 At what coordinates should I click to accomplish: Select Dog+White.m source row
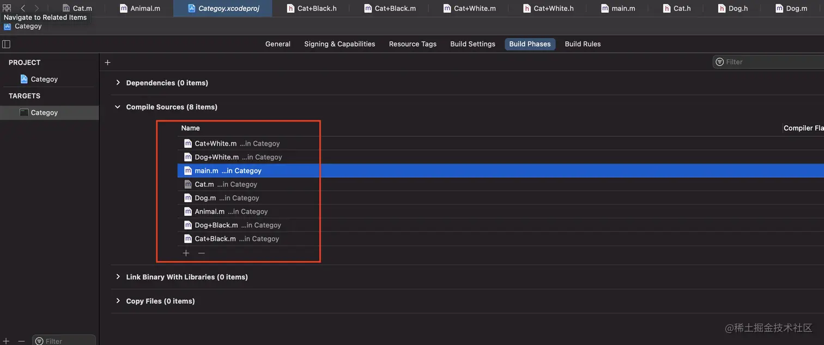(501, 157)
